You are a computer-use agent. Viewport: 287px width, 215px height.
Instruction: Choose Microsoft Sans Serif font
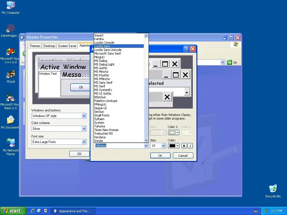pyautogui.click(x=119, y=53)
